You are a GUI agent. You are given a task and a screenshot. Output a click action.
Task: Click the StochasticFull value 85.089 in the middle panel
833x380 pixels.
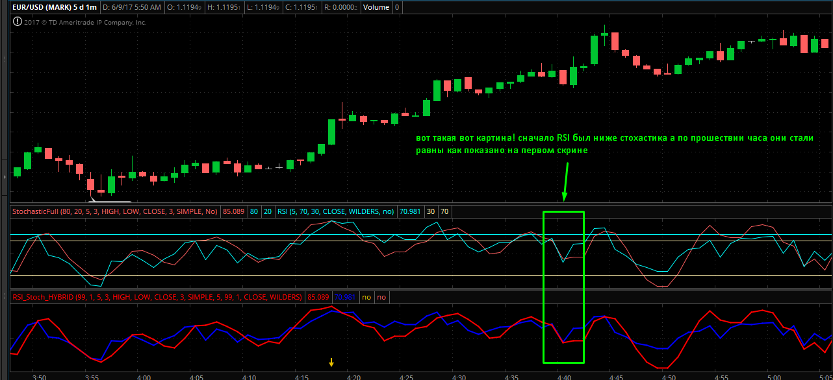point(233,211)
